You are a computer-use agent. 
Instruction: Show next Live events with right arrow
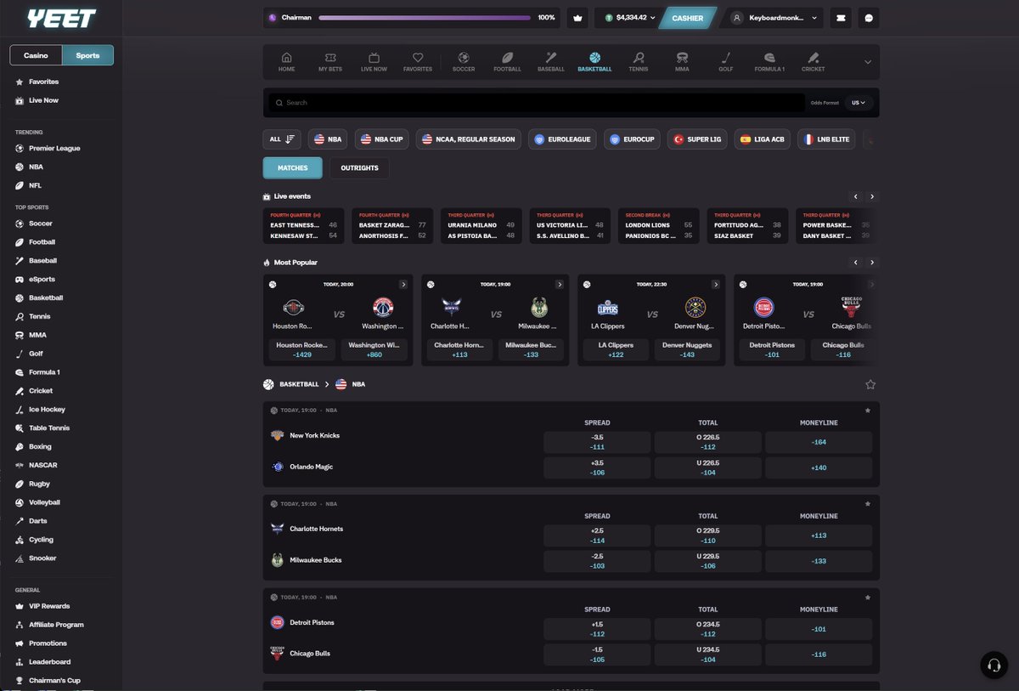[x=871, y=196]
